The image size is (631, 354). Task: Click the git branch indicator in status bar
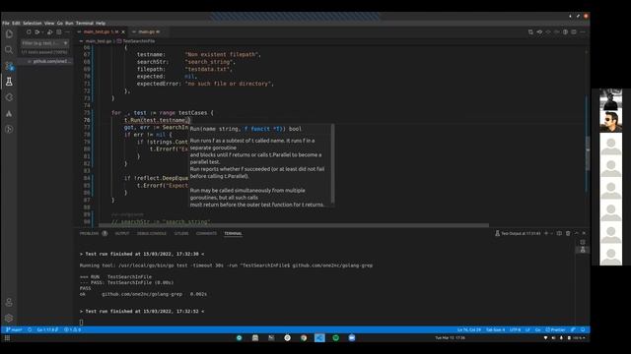pyautogui.click(x=14, y=329)
